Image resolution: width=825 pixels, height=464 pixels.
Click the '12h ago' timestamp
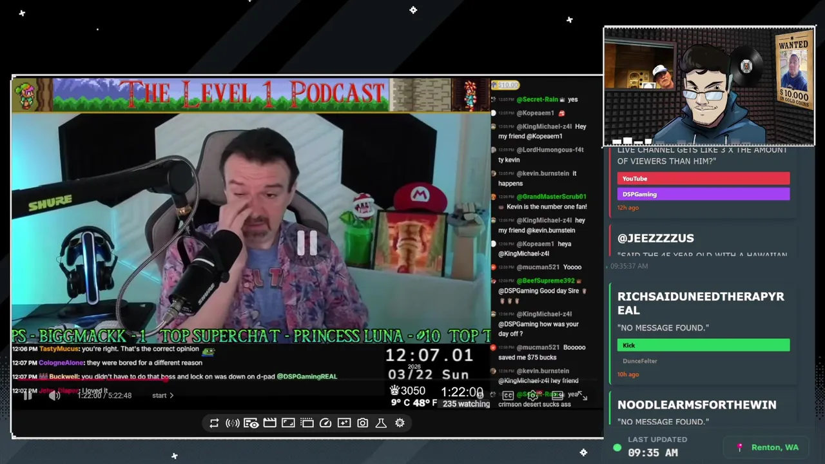pyautogui.click(x=628, y=208)
